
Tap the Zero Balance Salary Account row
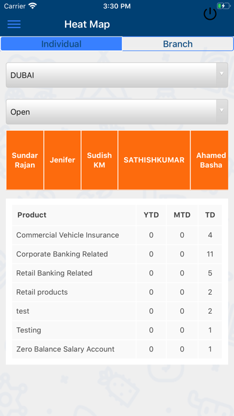tap(117, 349)
